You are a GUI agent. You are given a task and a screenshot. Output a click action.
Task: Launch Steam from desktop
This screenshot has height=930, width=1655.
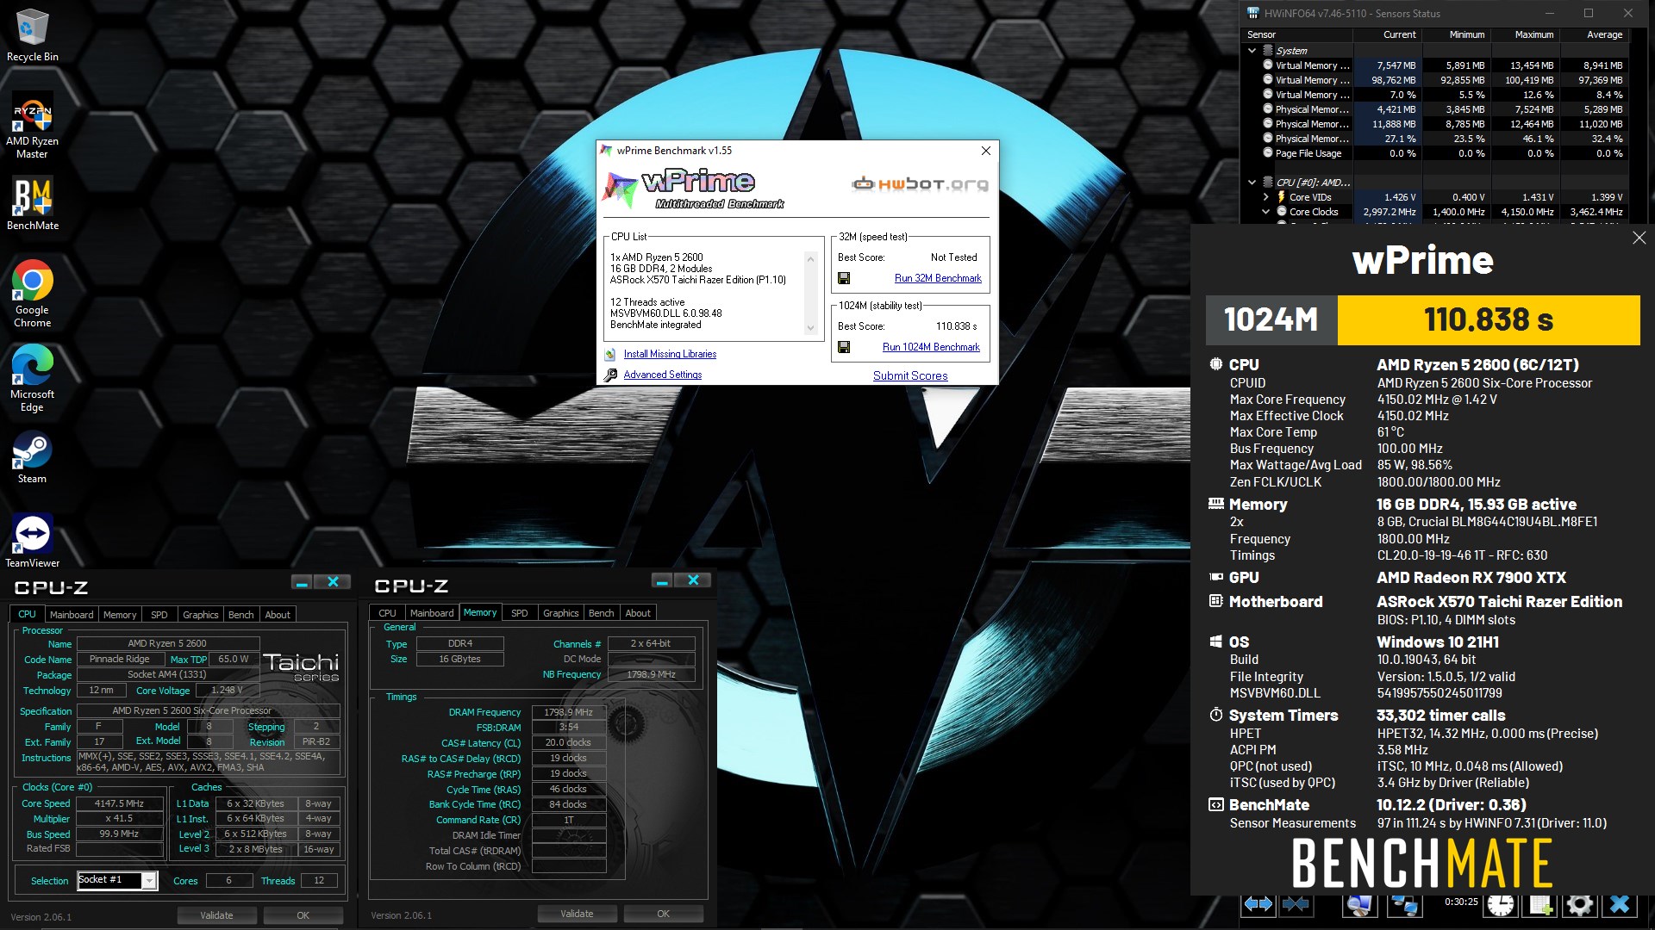coord(32,456)
